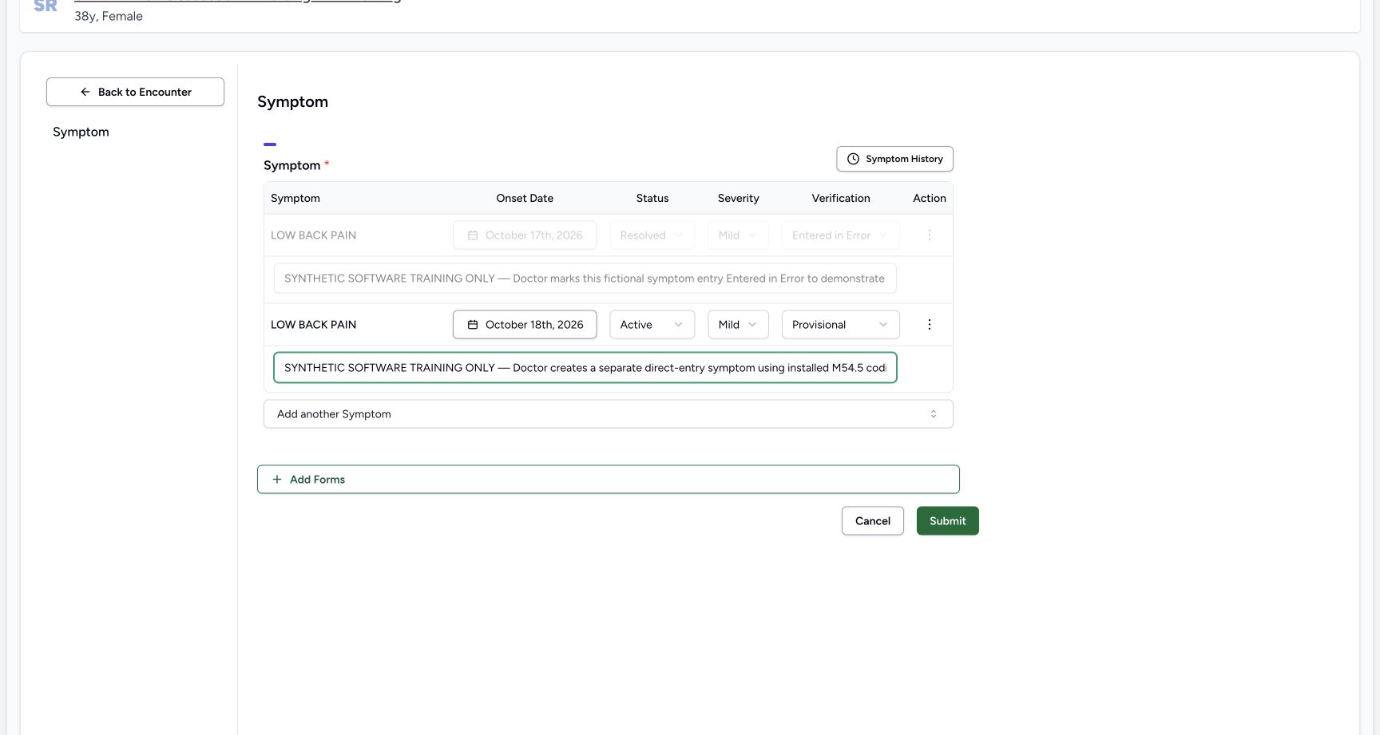Click the plus icon in Add Forms
The height and width of the screenshot is (735, 1380).
[x=277, y=480]
